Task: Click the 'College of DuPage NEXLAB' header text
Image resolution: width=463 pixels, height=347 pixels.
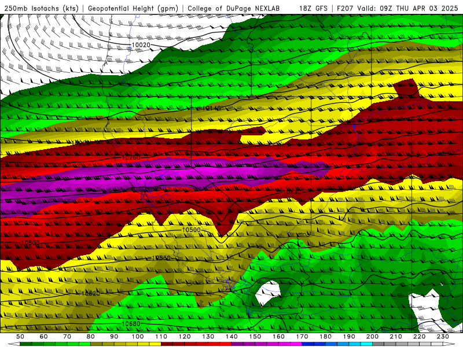Action: (234, 8)
